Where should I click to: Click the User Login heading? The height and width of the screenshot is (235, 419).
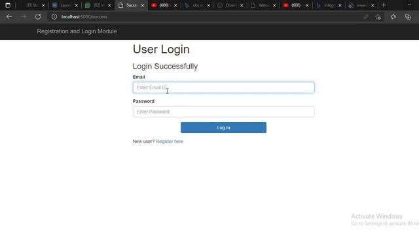point(161,50)
